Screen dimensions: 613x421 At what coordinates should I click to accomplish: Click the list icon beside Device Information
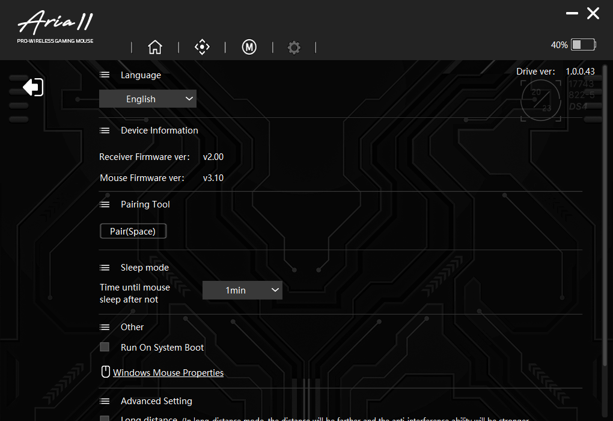105,131
